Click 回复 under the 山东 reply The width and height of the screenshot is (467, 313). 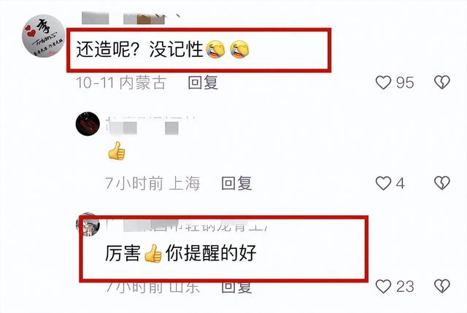tap(236, 287)
